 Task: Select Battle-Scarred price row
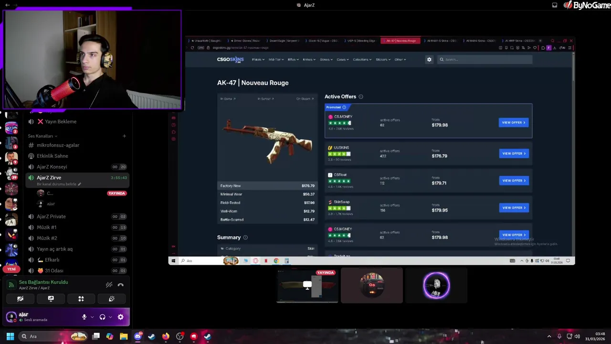coord(267,220)
